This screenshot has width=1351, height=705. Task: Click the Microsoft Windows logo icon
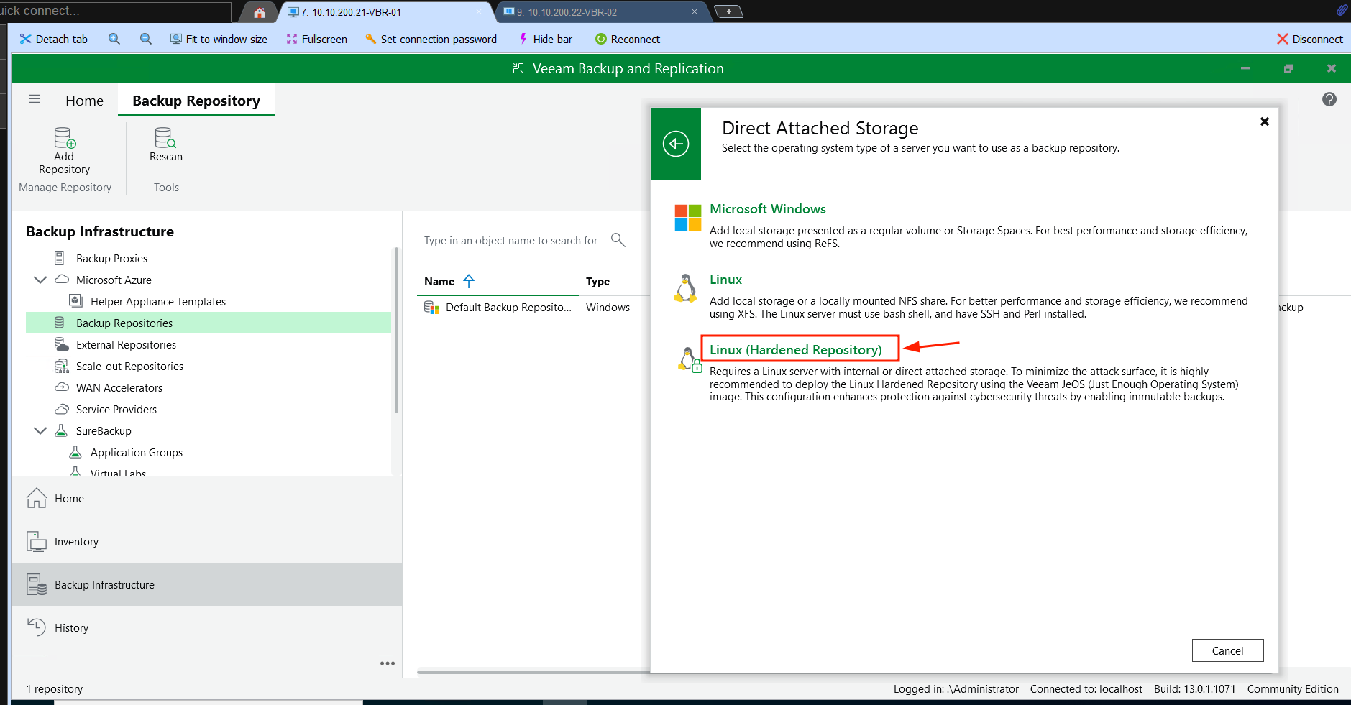(x=687, y=218)
